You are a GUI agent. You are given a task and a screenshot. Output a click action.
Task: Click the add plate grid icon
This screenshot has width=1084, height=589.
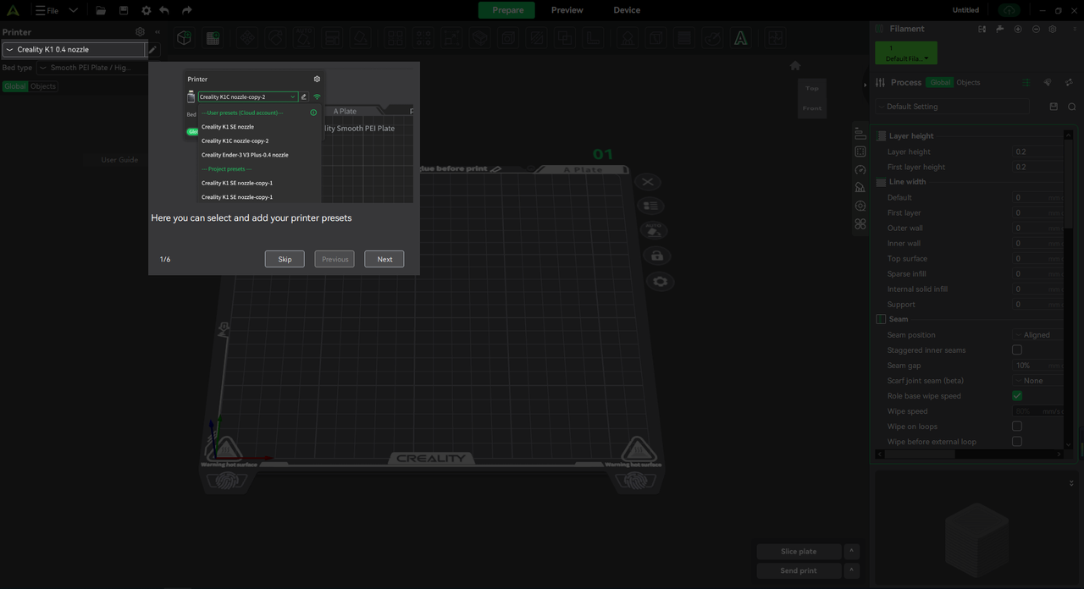coord(213,38)
